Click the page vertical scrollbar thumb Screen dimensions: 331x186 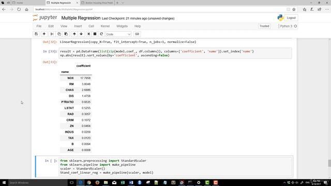pyautogui.click(x=329, y=163)
